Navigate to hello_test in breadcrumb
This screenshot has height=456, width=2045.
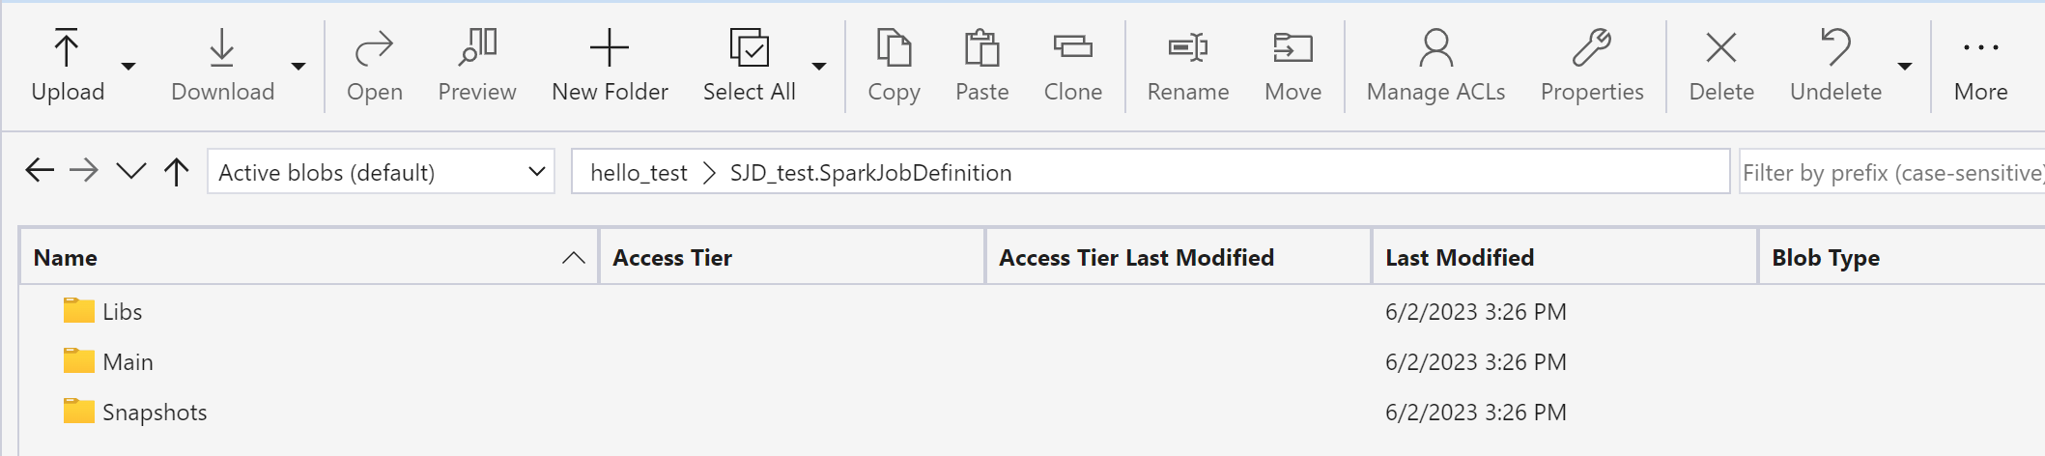(639, 173)
